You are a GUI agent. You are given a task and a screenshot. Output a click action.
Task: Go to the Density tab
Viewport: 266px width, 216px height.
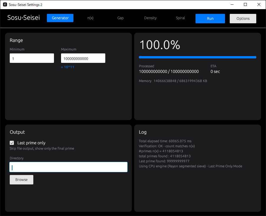coord(150,18)
